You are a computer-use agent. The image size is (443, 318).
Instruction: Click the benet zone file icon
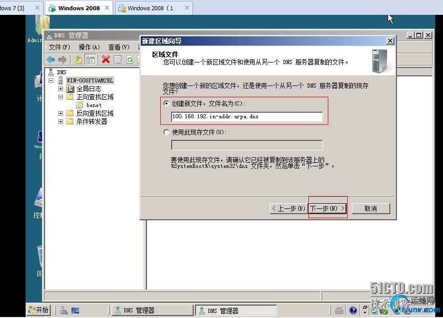tap(79, 105)
